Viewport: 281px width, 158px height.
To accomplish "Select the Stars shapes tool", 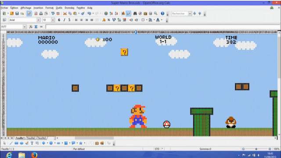I will [81, 143].
